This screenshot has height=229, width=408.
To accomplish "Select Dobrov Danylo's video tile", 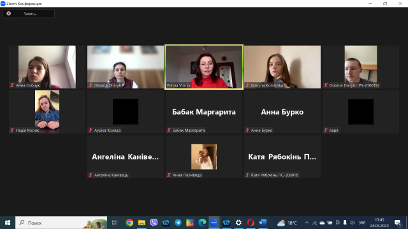I will point(361,67).
